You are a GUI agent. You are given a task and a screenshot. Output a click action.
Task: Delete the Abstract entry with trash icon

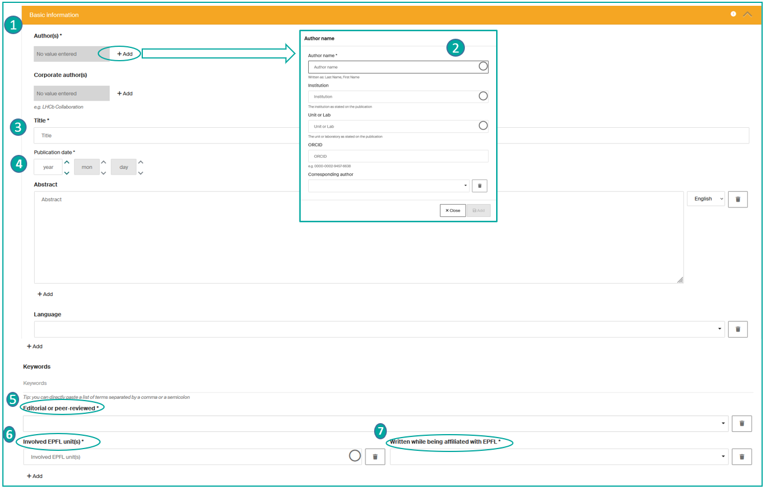[x=737, y=199]
